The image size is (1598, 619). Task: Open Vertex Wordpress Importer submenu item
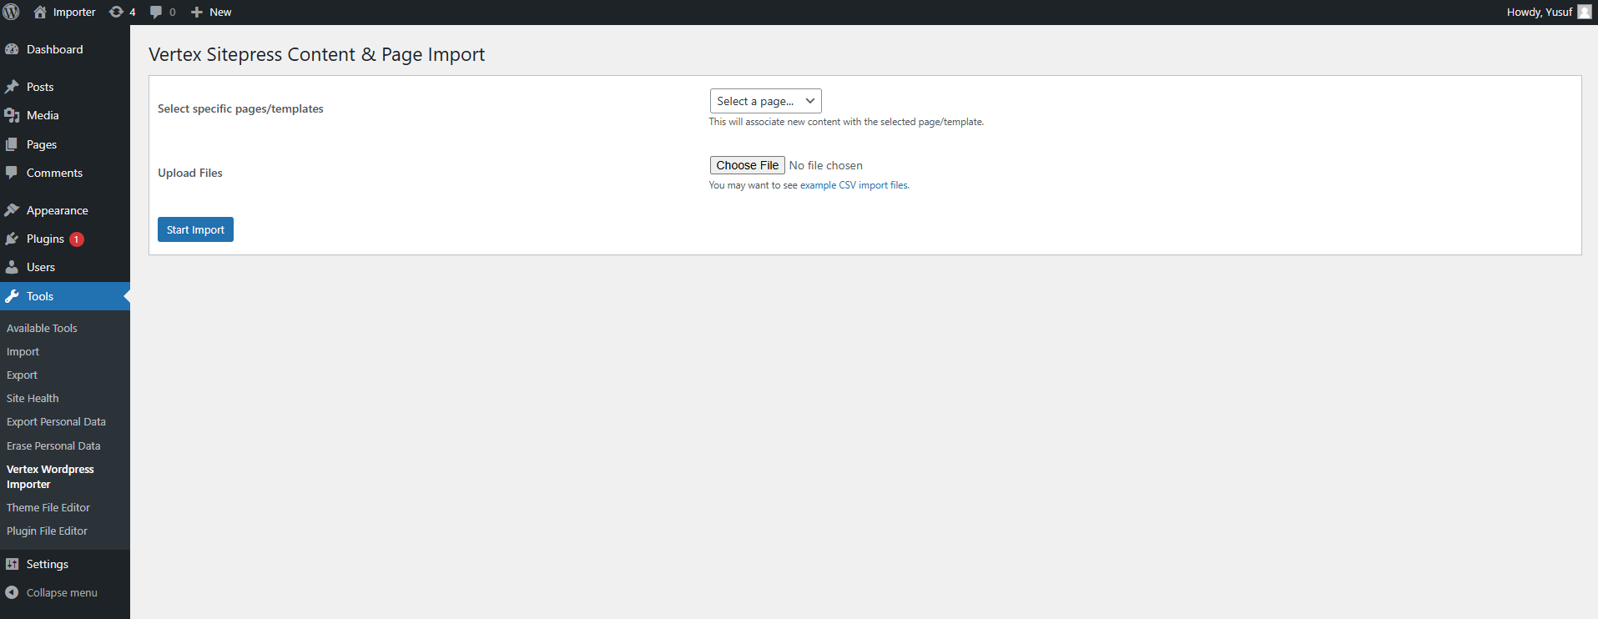coord(50,476)
